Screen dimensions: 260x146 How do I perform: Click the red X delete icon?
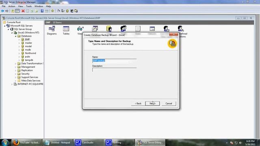23,11
